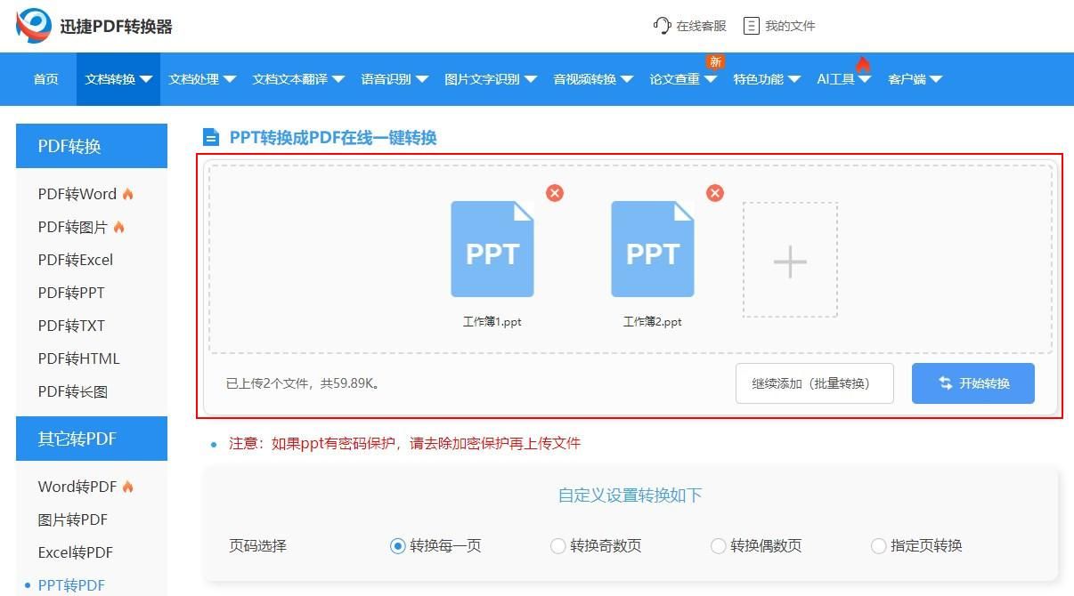Click the 已上传2个文件，共59.89K。 status text
Image resolution: width=1074 pixels, height=596 pixels.
pyautogui.click(x=304, y=384)
